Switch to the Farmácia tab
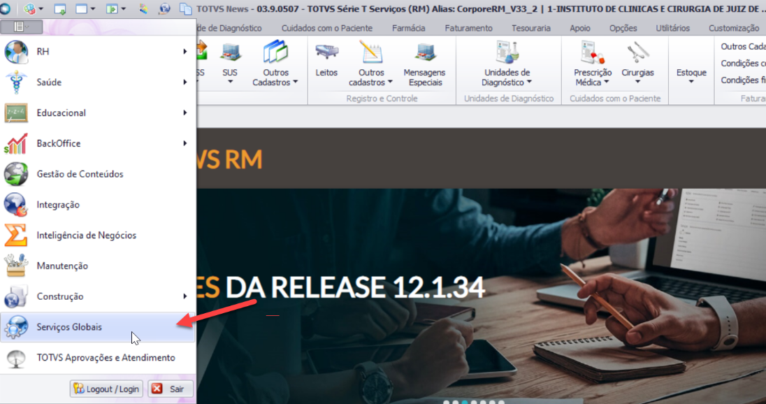Image resolution: width=766 pixels, height=404 pixels. tap(408, 29)
